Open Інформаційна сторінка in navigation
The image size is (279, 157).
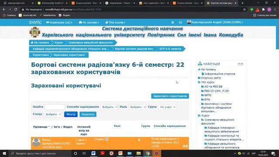(220, 74)
